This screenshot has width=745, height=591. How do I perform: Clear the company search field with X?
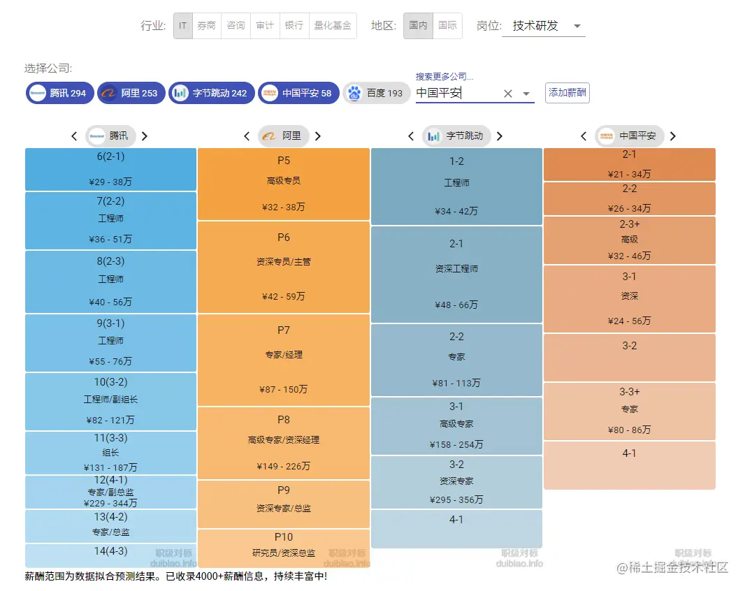tap(508, 94)
